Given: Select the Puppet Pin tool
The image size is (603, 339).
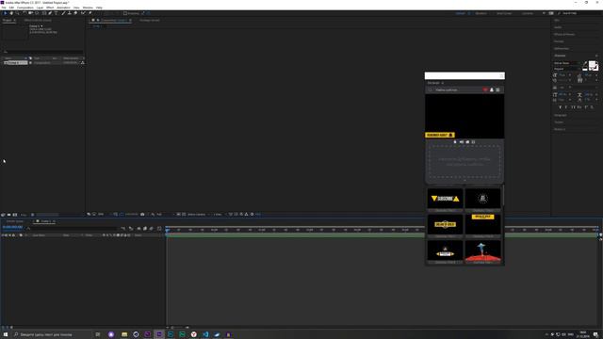Looking at the screenshot, I should tap(90, 13).
